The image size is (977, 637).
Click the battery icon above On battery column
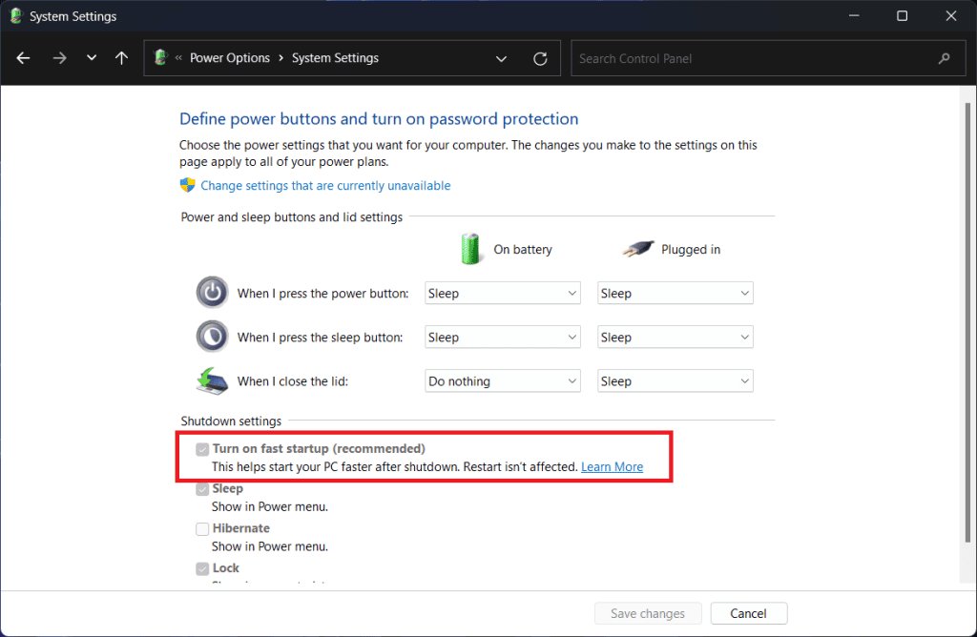click(470, 248)
